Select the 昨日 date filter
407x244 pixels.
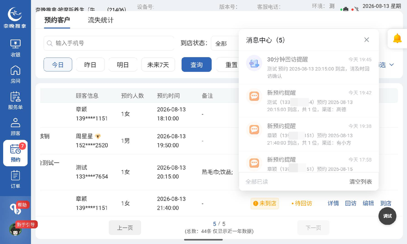(90, 65)
